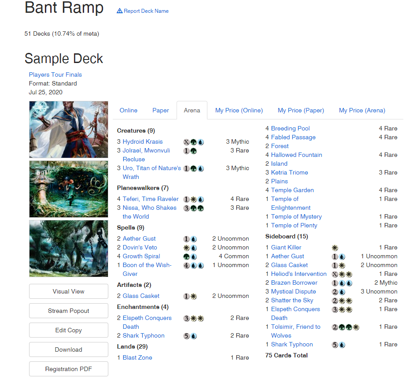
Task: Click the white mana icon beside Elspeth Conquers Death
Action: [x=193, y=318]
